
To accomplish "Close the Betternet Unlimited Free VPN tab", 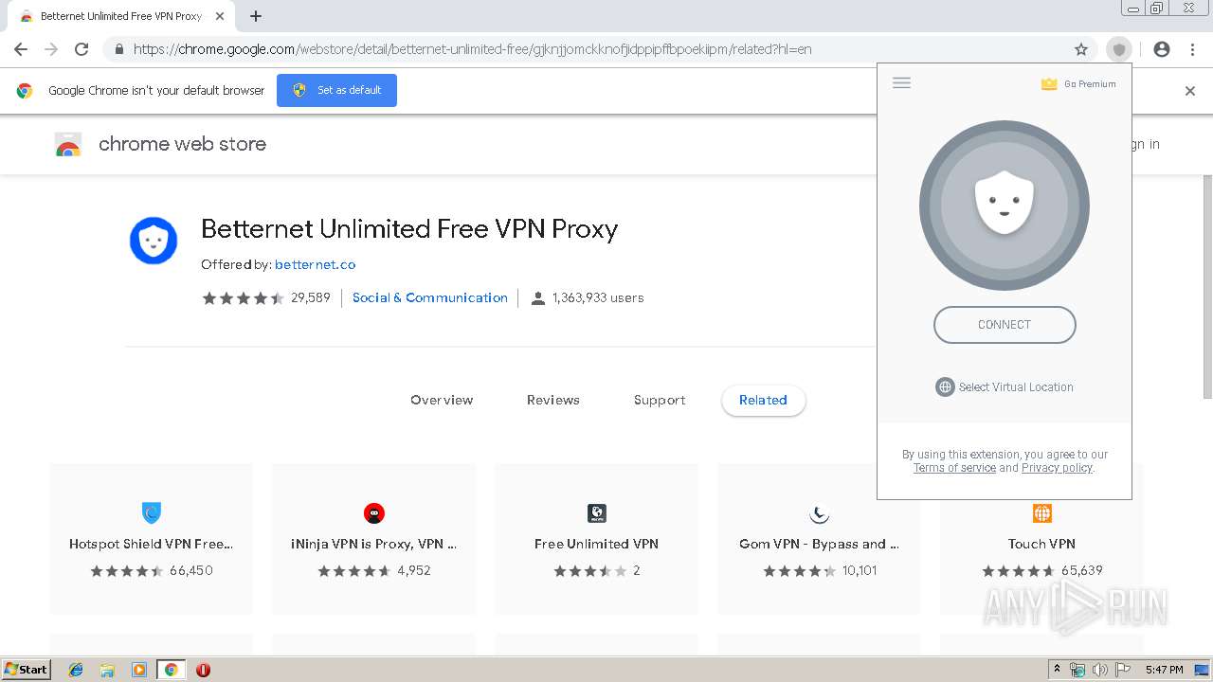I will pyautogui.click(x=219, y=16).
